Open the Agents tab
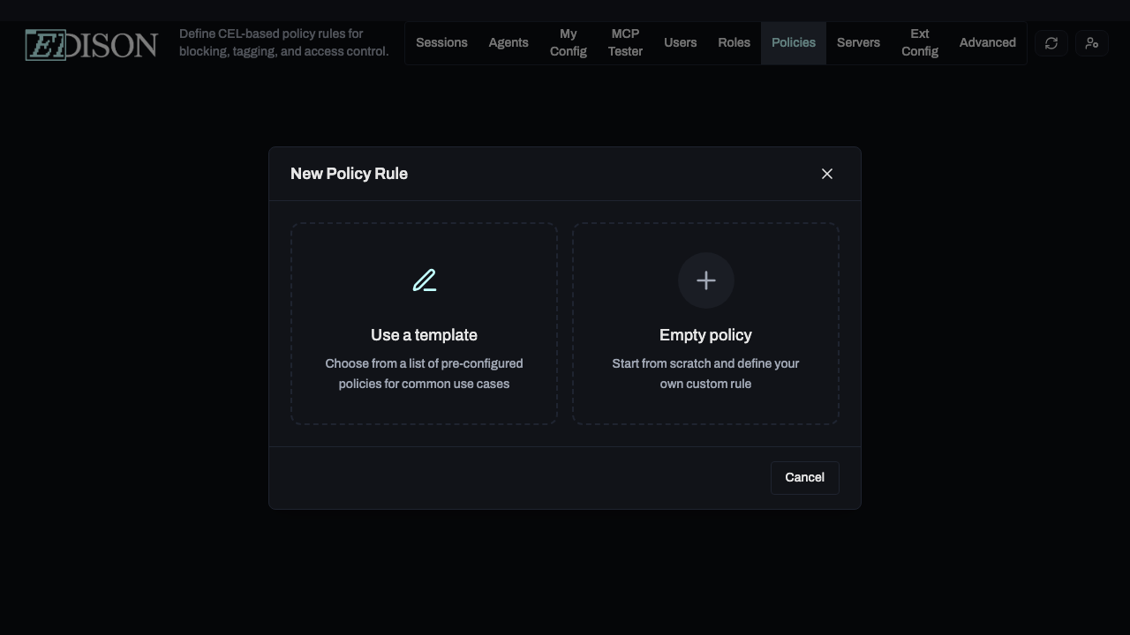1130x635 pixels. click(x=508, y=42)
